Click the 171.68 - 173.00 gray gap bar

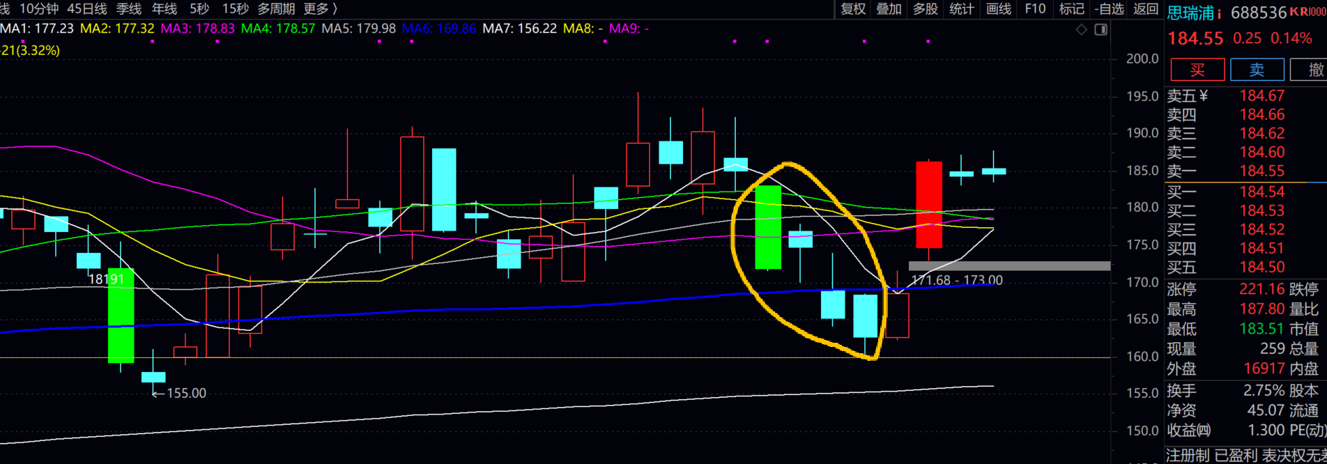[1008, 266]
